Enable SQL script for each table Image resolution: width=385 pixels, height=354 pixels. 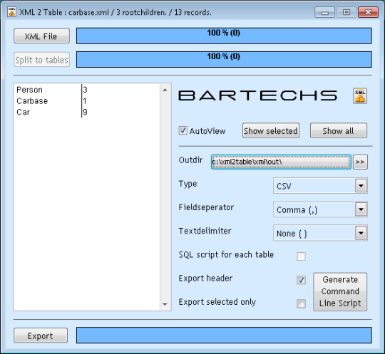click(301, 256)
